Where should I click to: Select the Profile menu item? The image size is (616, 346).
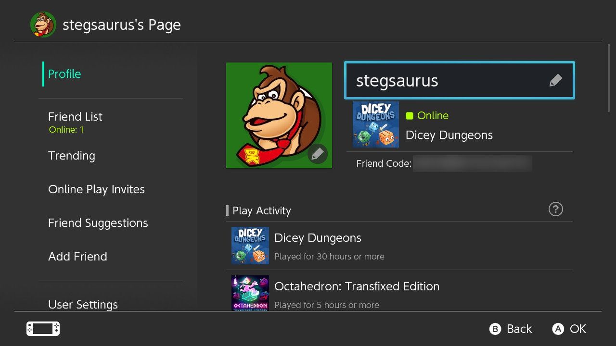(x=64, y=74)
